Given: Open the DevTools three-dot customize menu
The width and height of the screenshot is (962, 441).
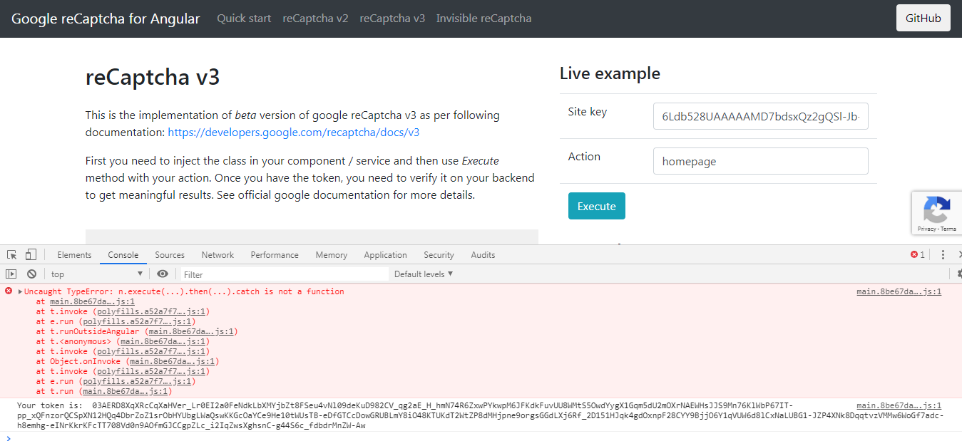Looking at the screenshot, I should [943, 254].
